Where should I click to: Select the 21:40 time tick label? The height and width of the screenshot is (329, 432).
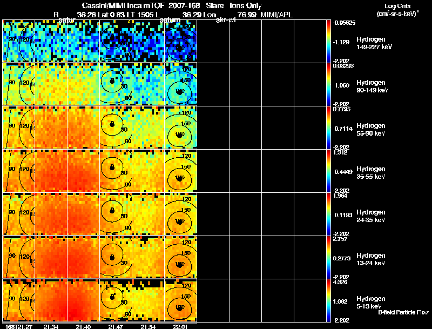(x=83, y=327)
